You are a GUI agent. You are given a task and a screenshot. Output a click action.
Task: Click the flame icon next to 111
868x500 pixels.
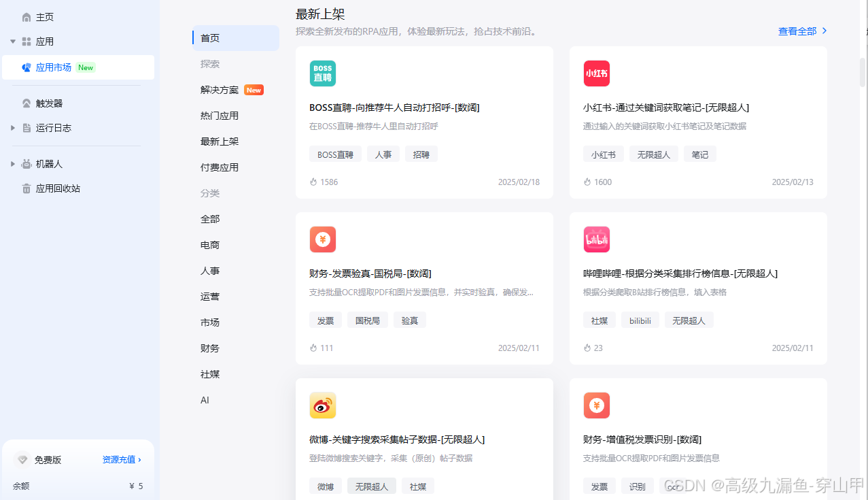click(313, 348)
